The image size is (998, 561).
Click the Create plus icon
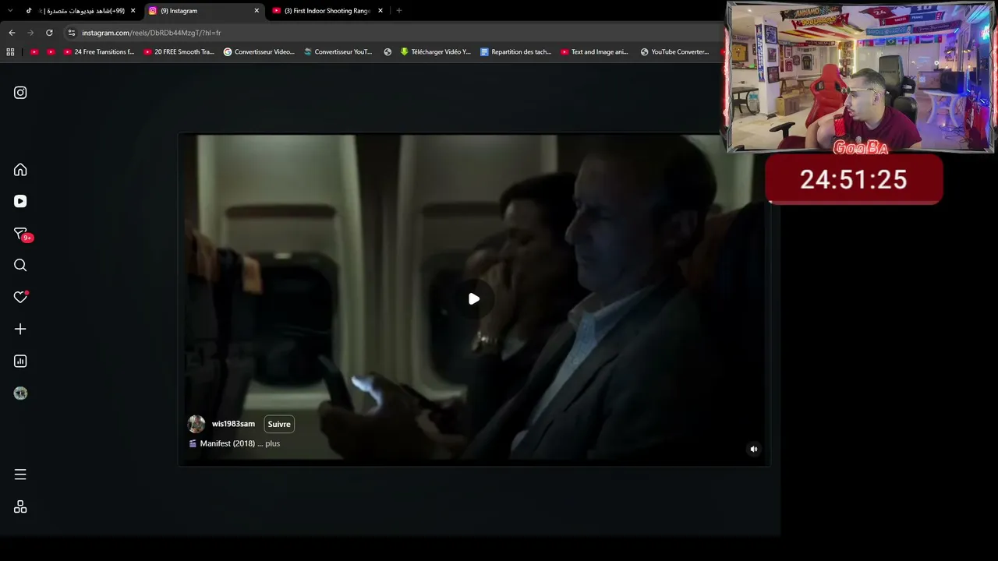coord(20,330)
